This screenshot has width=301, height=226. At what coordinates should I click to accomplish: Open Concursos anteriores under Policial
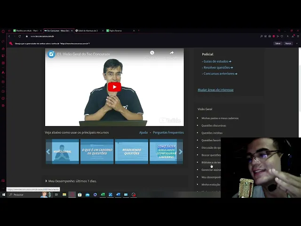pos(221,73)
